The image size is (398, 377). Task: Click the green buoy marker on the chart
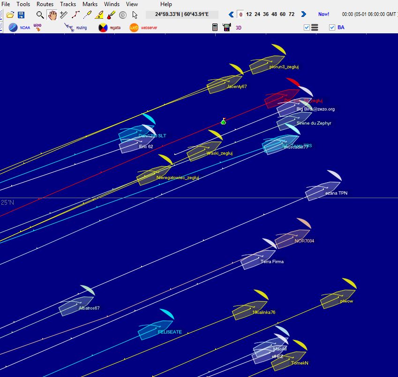coord(223,122)
